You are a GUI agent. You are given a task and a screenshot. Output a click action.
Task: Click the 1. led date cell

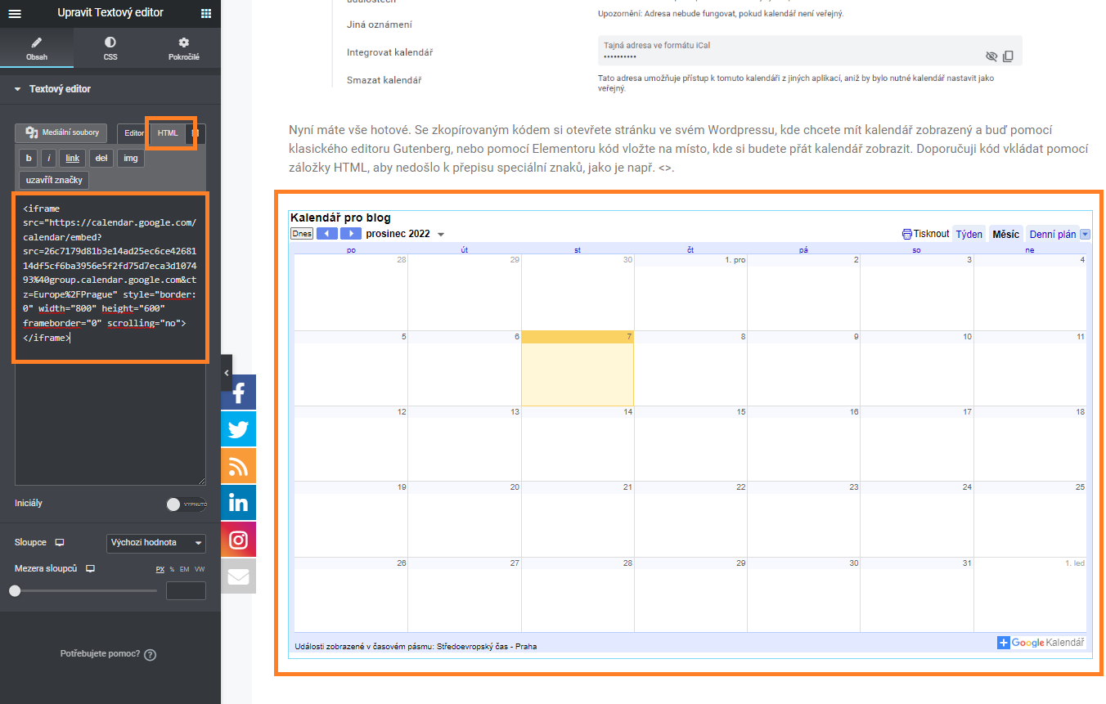click(1030, 594)
